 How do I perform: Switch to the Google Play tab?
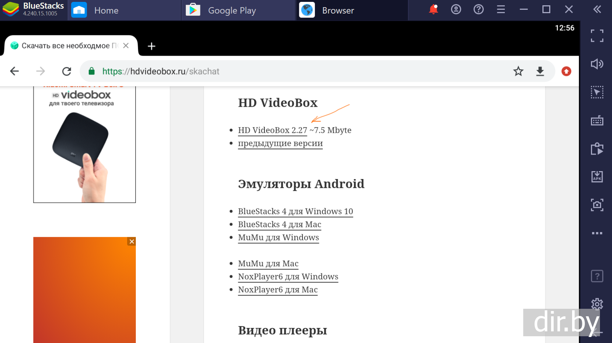(232, 11)
